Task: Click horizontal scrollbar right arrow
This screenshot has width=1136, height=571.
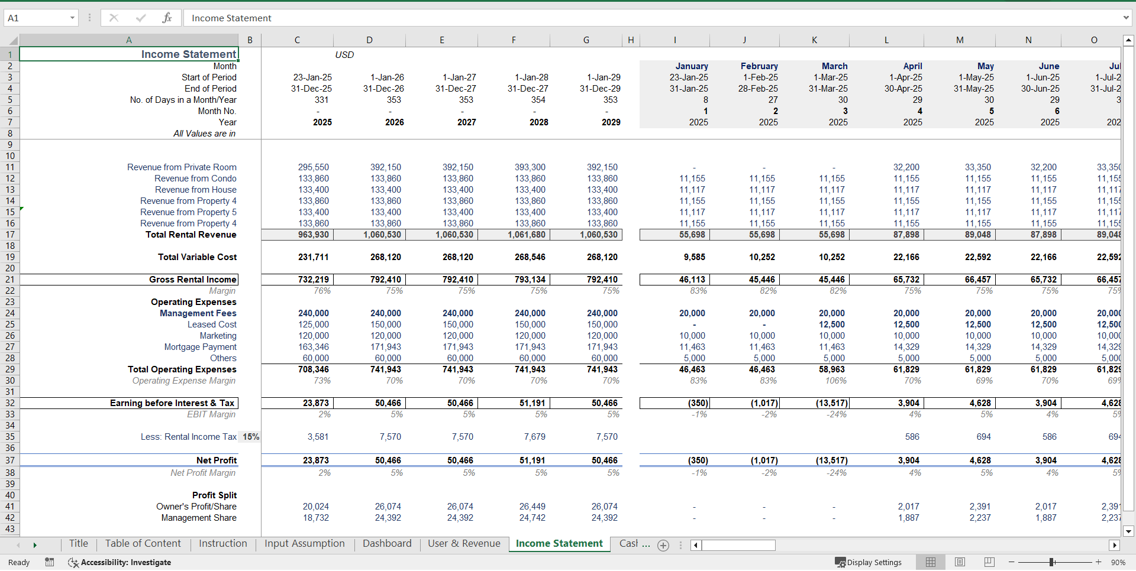Action: (1115, 545)
